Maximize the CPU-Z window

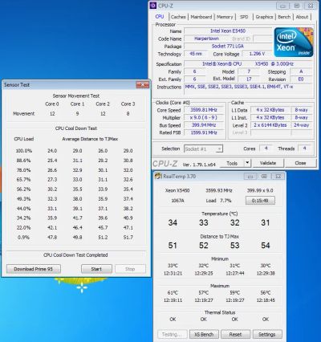[x=297, y=6]
